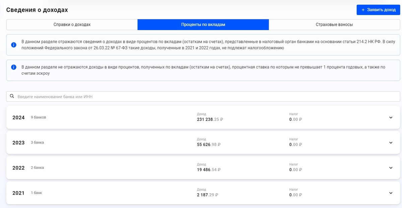Viewport: 402px width, 208px height.
Task: Click the Заявить доход button
Action: click(378, 10)
